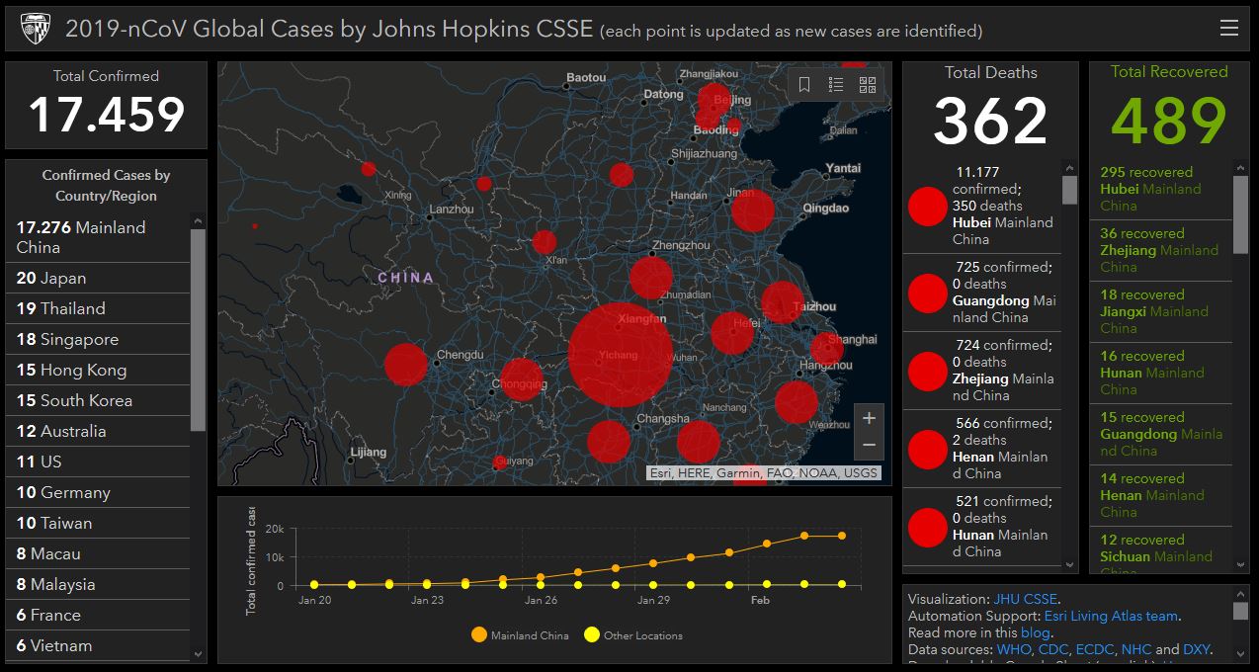Screen dimensions: 1259x672
Task: Open the basemap gallery grid icon
Action: coord(868,85)
